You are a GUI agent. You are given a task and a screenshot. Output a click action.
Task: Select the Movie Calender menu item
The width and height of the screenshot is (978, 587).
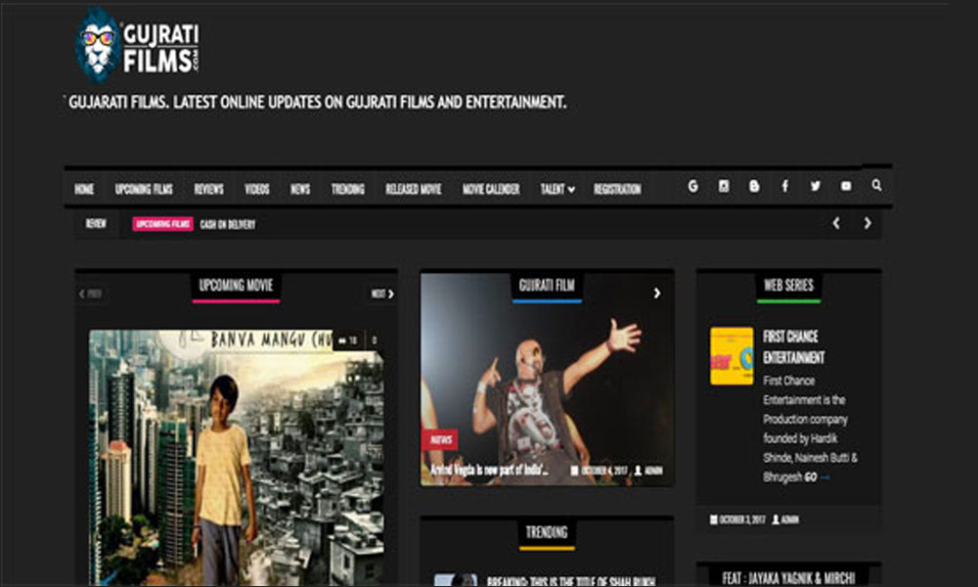[491, 190]
